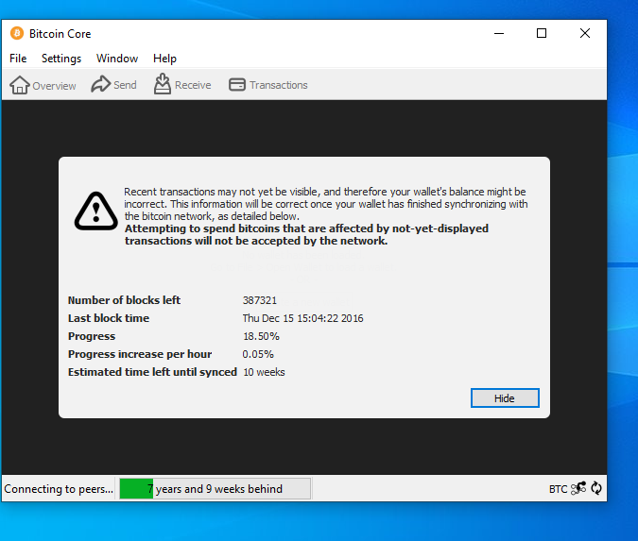Click the network peers status icon
This screenshot has height=541, width=638.
click(578, 488)
